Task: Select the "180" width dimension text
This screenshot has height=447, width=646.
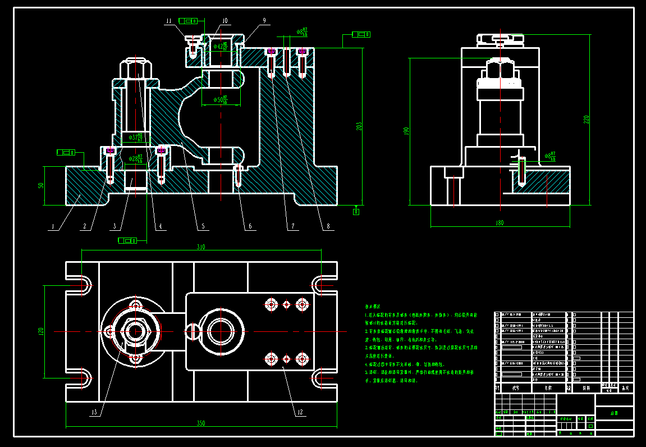Action: [500, 223]
